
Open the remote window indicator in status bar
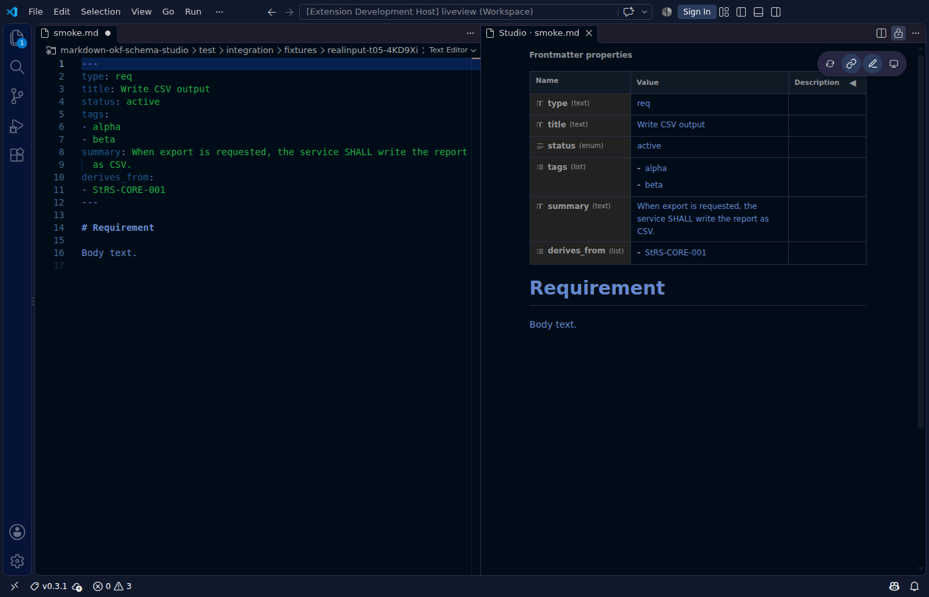15,586
